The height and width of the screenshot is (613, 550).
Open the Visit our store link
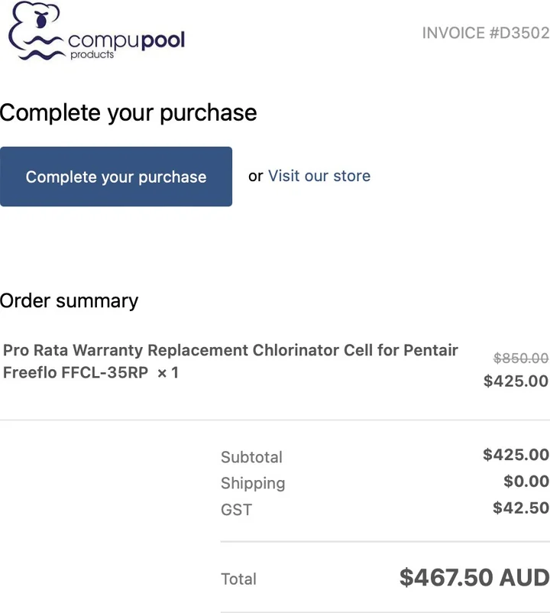(x=319, y=176)
